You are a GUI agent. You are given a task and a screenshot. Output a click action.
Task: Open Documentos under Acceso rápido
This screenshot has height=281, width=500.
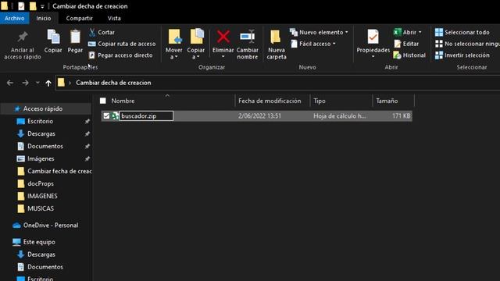pos(45,146)
